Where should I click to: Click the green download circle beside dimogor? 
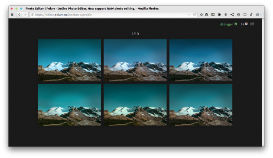point(236,24)
